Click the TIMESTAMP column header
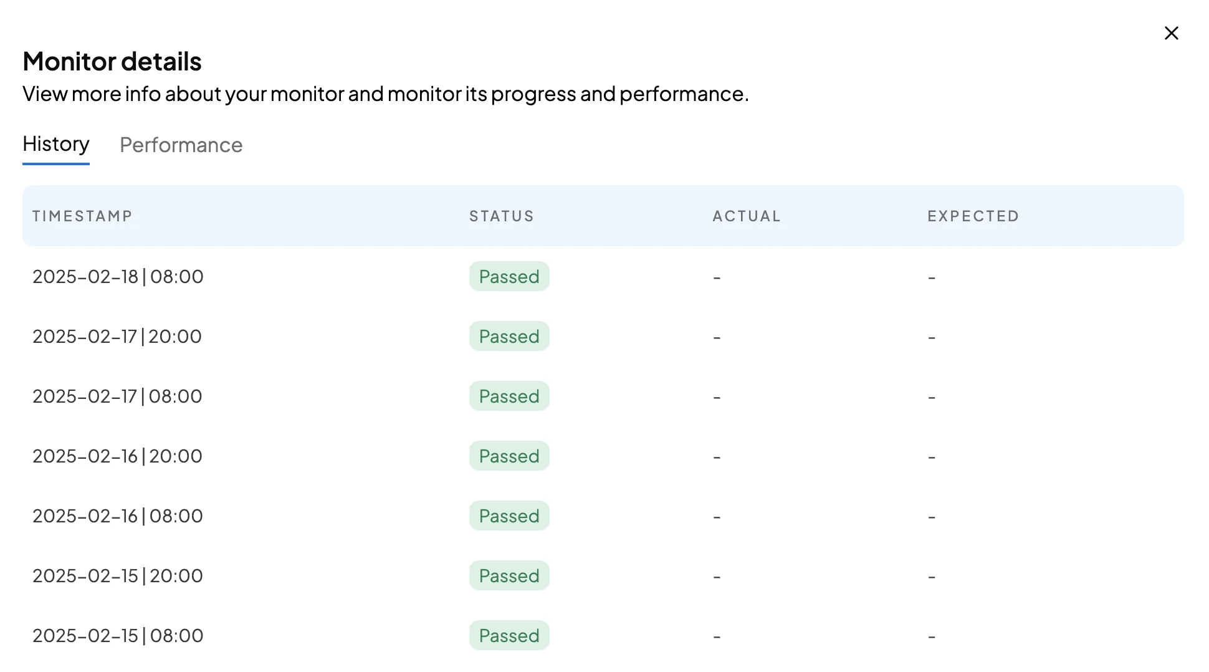1209x672 pixels. (82, 216)
